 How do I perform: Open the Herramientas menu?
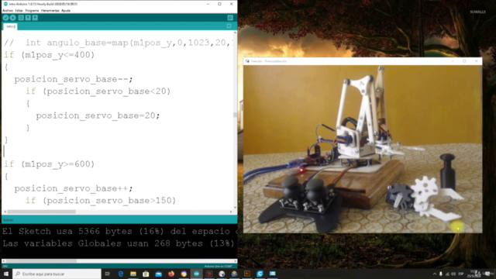point(50,10)
